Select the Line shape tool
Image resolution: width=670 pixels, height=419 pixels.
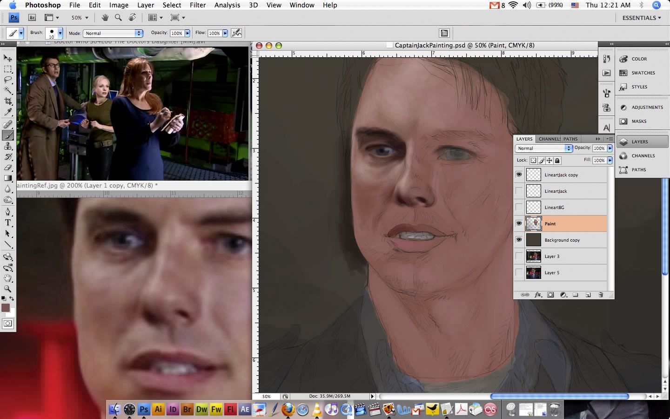tap(8, 244)
